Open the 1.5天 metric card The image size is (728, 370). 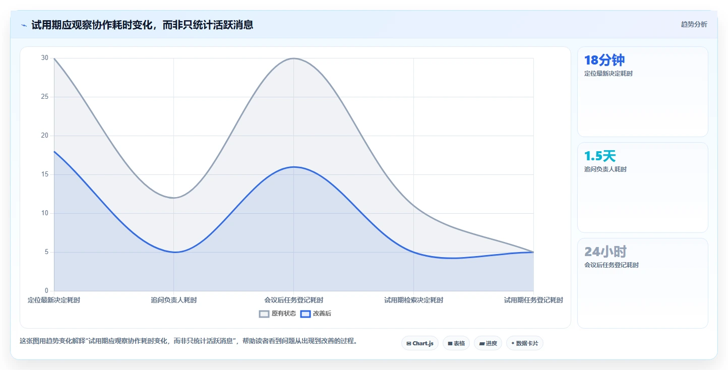pyautogui.click(x=643, y=188)
